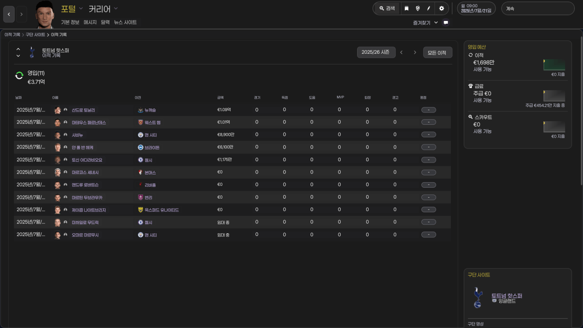
Task: Go back with the left arrow button
Action: pyautogui.click(x=9, y=15)
